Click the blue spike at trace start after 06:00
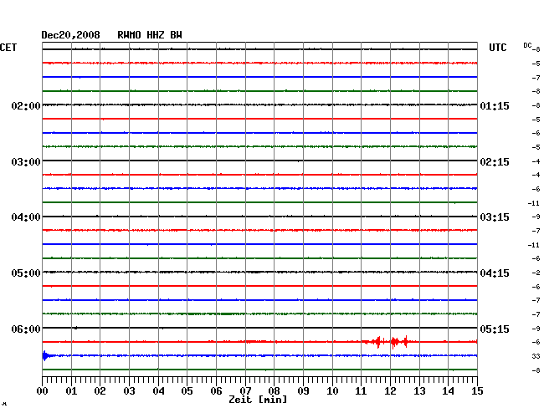 tap(45, 355)
